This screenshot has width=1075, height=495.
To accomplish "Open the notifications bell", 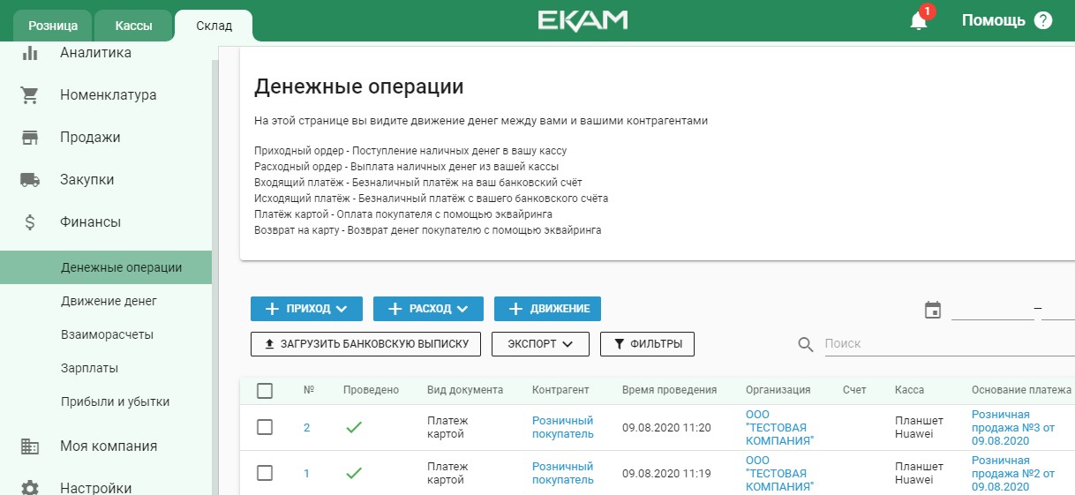I will pos(919,21).
